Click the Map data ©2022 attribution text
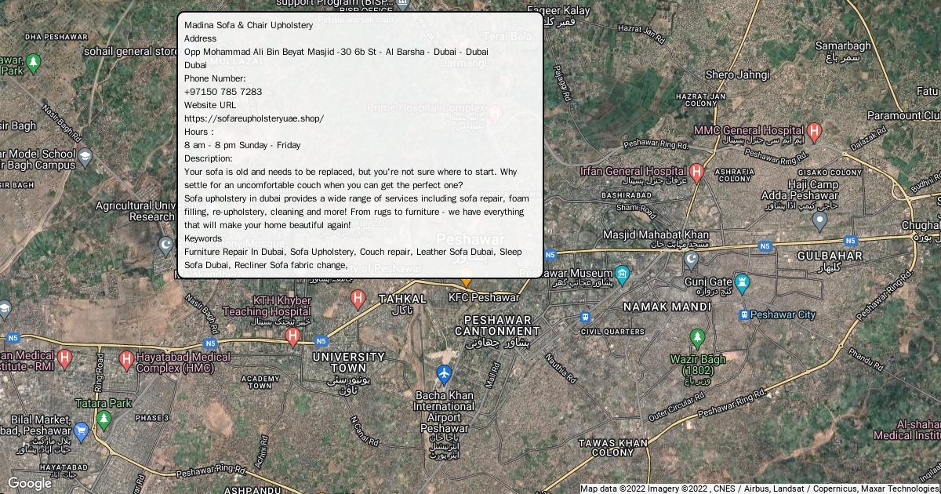 pos(759,489)
